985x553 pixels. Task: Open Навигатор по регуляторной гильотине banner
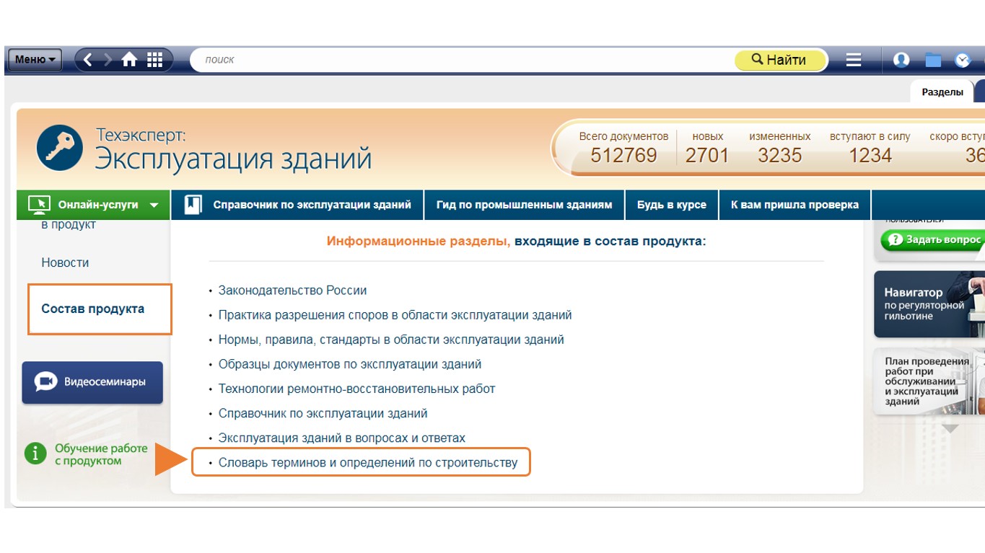(929, 304)
